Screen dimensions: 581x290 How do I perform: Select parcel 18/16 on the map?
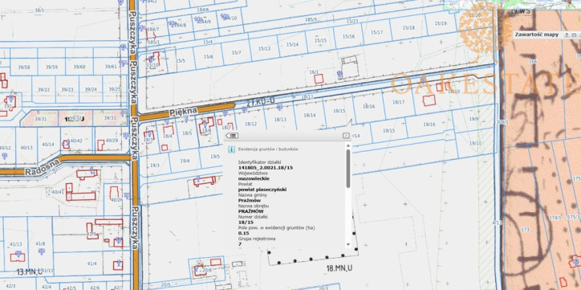click(368, 106)
